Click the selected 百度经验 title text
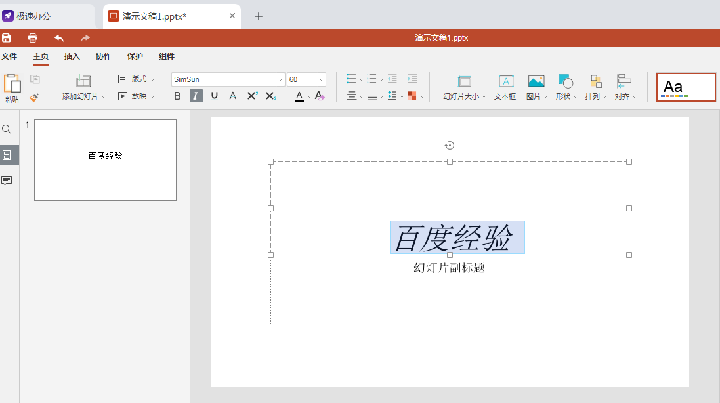 [x=457, y=238]
